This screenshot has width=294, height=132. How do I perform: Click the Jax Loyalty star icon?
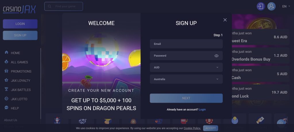pos(6,80)
